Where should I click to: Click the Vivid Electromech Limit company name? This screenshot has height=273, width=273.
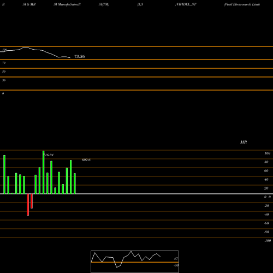pyautogui.click(x=242, y=4)
